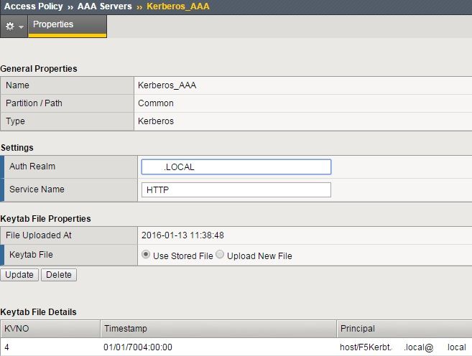Click the Name value Kerberos_AAA in General Properties
472x356 pixels.
(x=167, y=85)
